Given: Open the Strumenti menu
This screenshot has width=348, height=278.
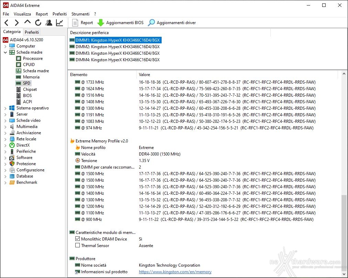Looking at the screenshot, I should 80,14.
